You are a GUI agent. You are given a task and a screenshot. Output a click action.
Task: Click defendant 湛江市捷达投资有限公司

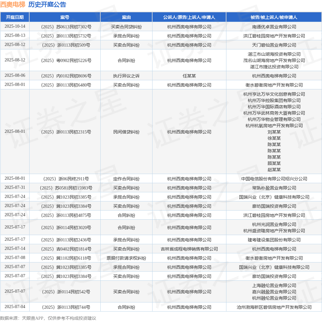click(274, 67)
